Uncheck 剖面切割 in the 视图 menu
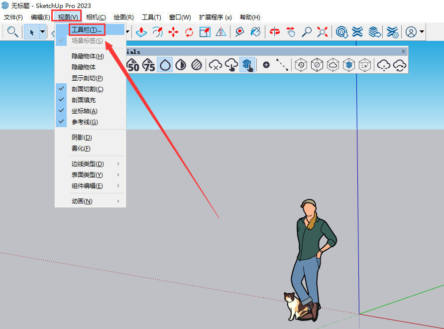The image size is (444, 329). tap(89, 89)
